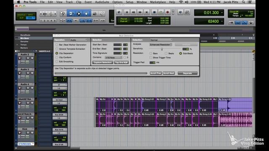The image size is (269, 151).
Task: Set Resolution to Sub-Beats
Action: click(181, 53)
